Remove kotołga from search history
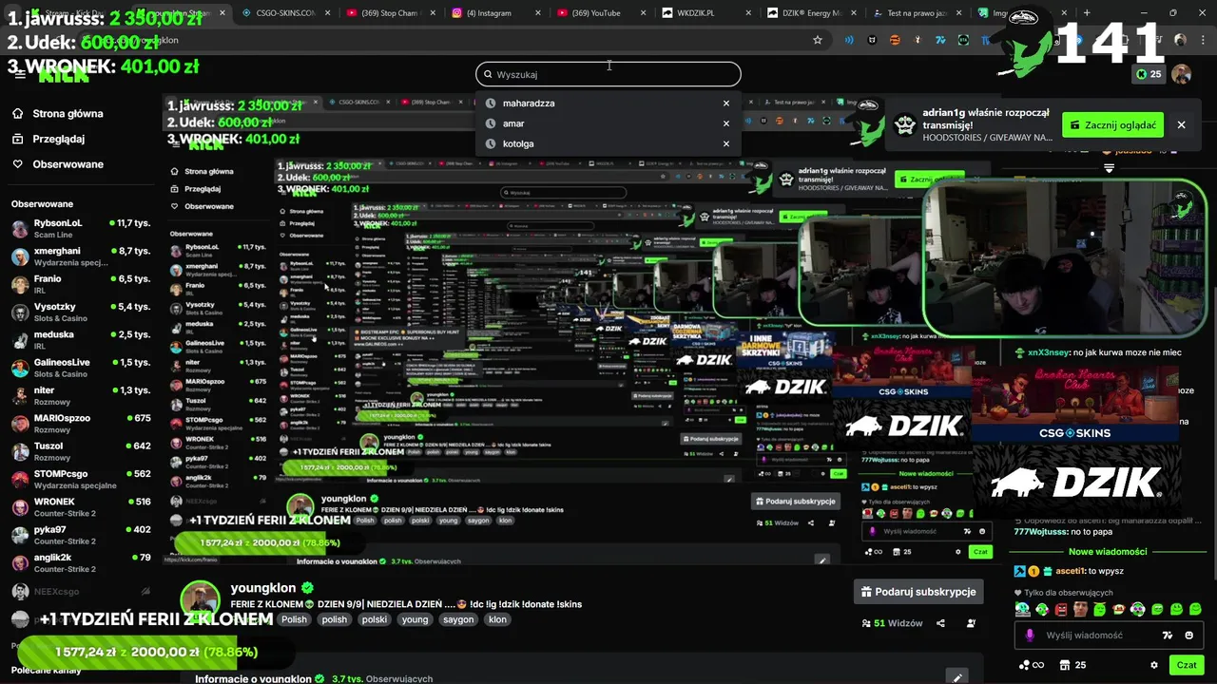1217x684 pixels. (x=726, y=144)
